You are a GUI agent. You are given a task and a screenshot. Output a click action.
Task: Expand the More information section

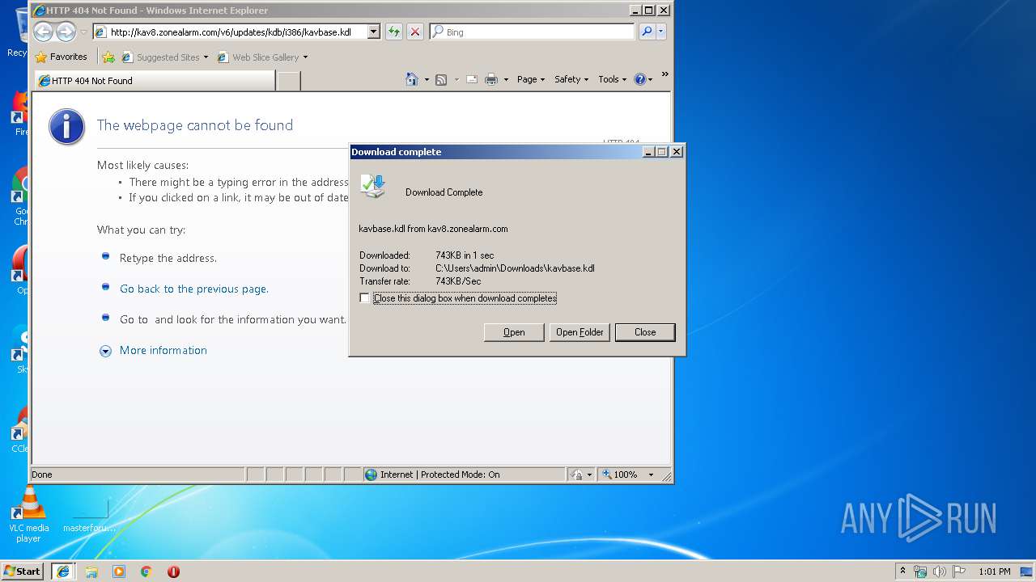pyautogui.click(x=154, y=350)
